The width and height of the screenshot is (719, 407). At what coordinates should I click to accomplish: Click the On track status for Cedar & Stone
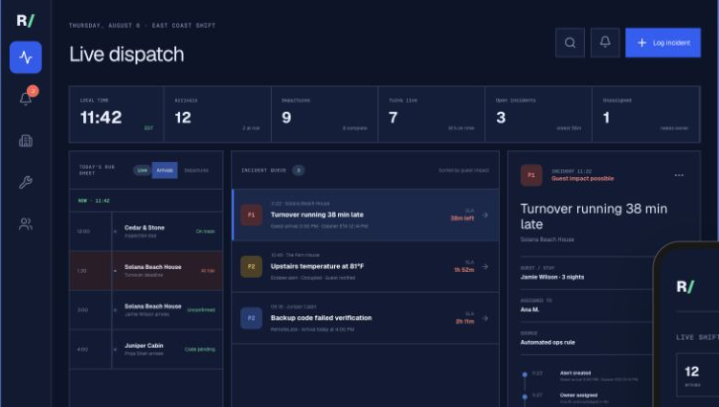click(x=206, y=231)
